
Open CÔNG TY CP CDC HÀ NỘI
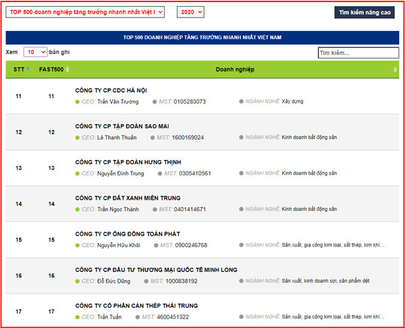click(111, 90)
